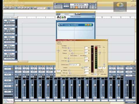This screenshot has height=104, width=139.
Task: Click the Release value field in ReaComp
Action: click(86, 53)
